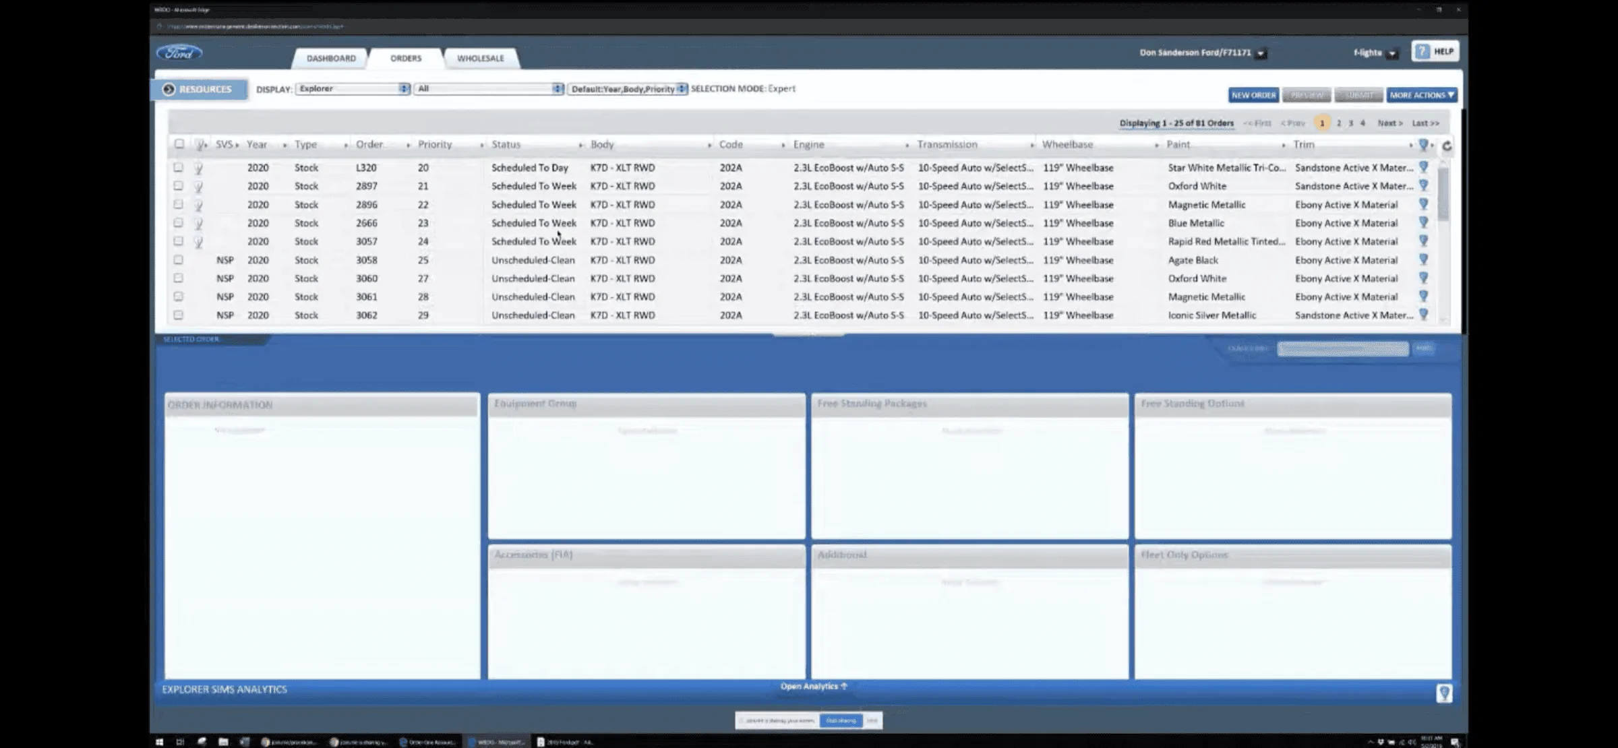Viewport: 1618px width, 748px height.
Task: Sort by the Order column header
Action: point(369,145)
